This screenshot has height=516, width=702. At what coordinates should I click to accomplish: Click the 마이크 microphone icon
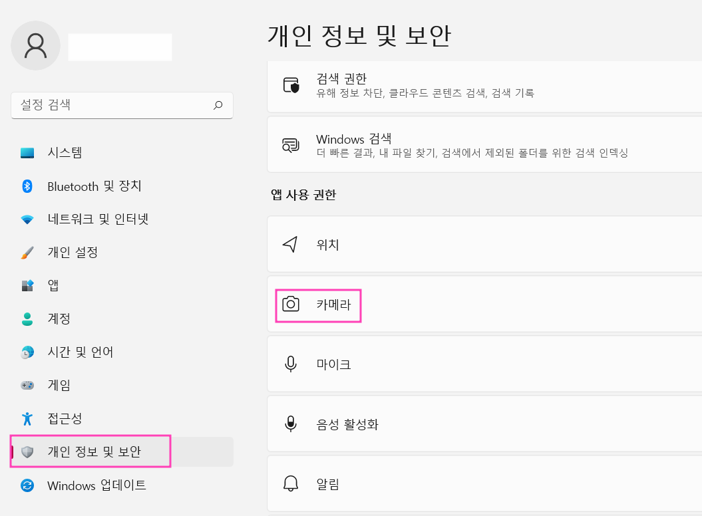[x=291, y=364]
